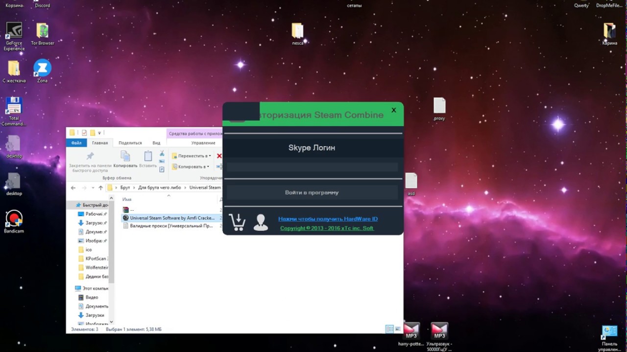Open the Панель управления desktop shortcut
The image size is (627, 352).
(609, 338)
